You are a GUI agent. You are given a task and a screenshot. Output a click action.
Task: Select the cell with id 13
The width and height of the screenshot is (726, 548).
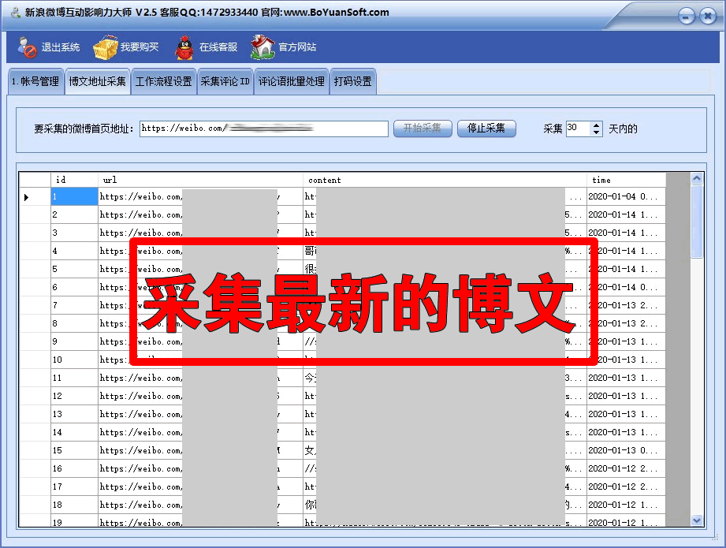pos(74,414)
